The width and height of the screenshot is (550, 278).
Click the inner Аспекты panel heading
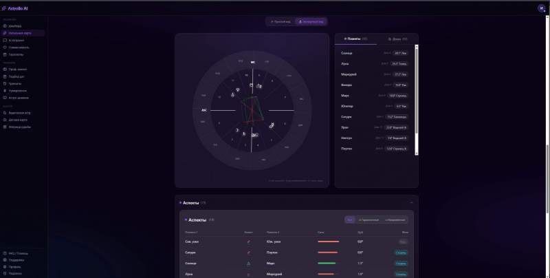(x=197, y=220)
